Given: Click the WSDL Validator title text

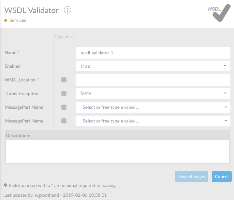Looking at the screenshot, I should [x=32, y=10].
